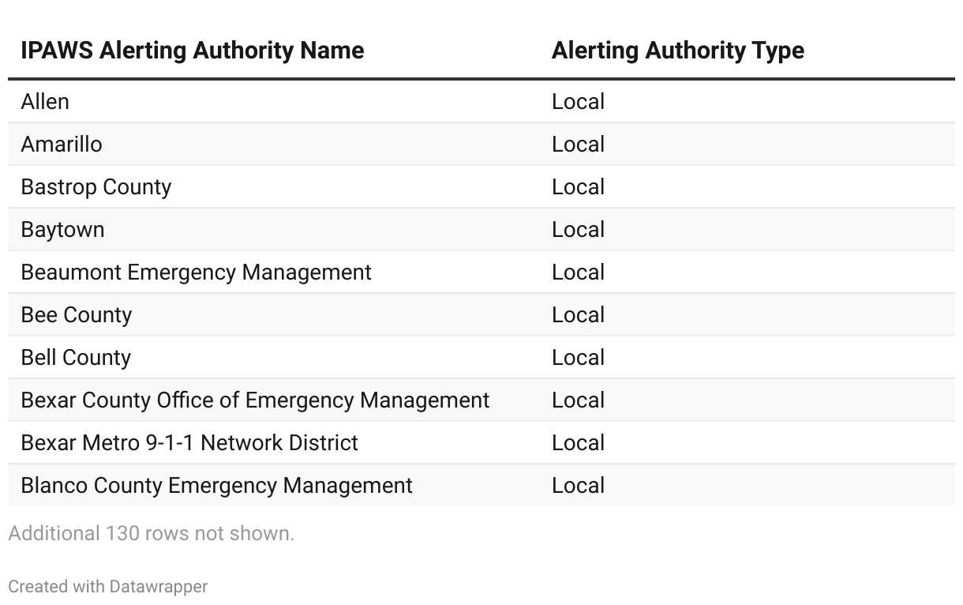Image resolution: width=963 pixels, height=605 pixels.
Task: Click the Alerting Authority Type column header
Action: [x=677, y=51]
